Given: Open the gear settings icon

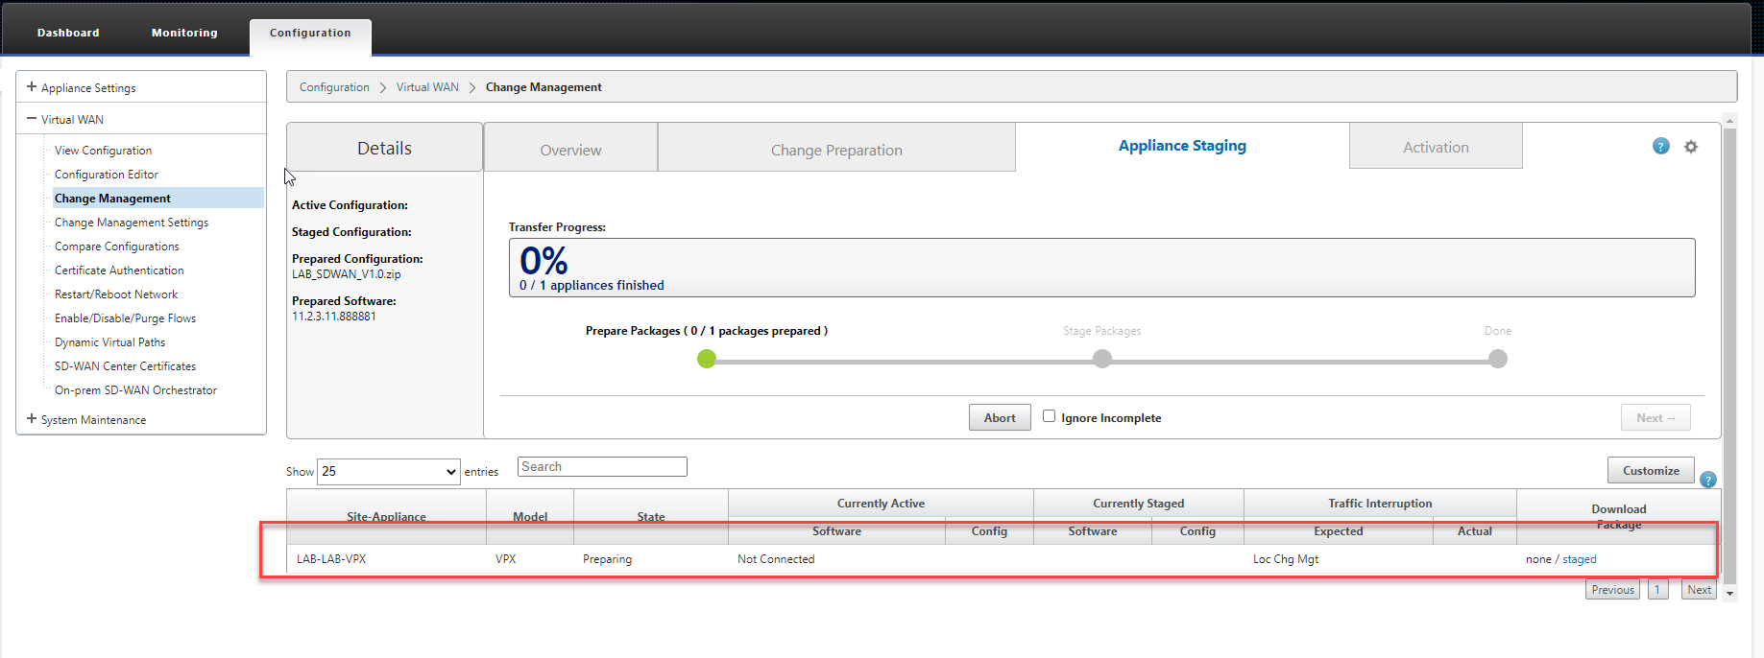Looking at the screenshot, I should coord(1691,147).
